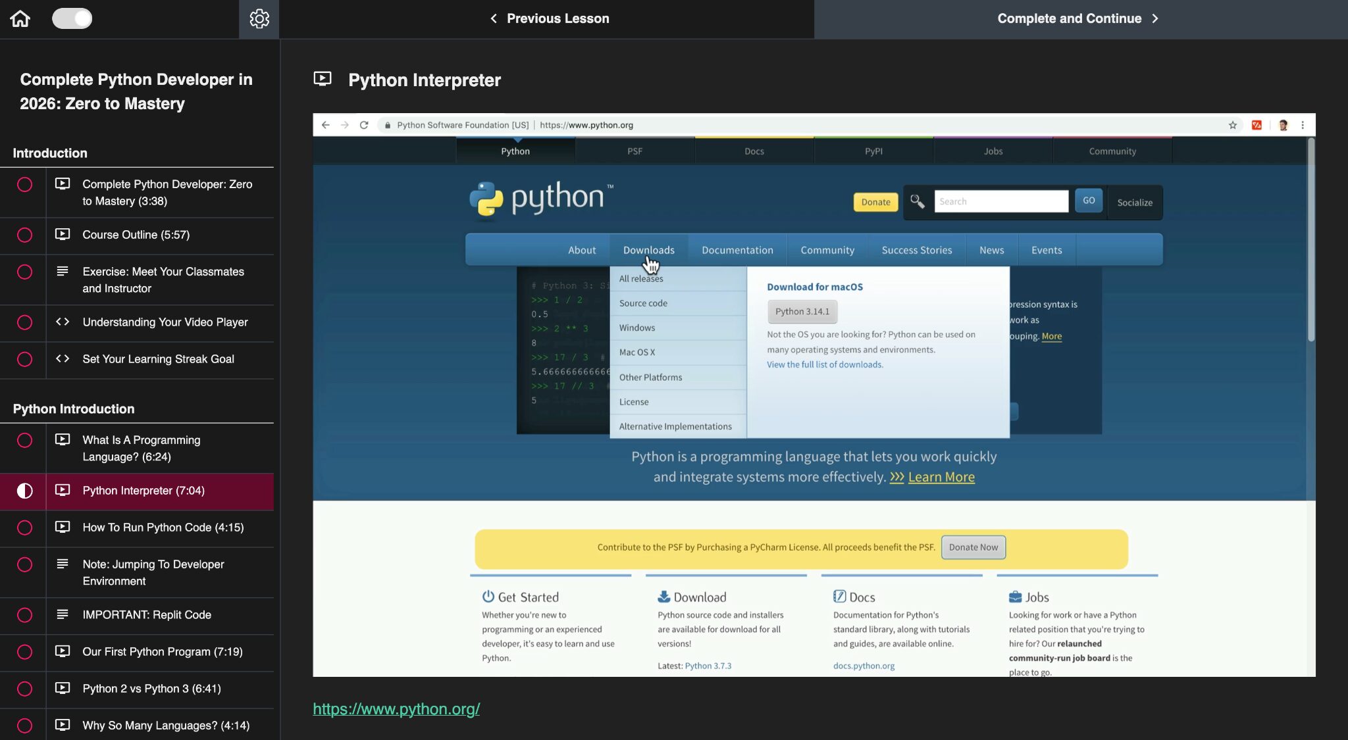Screen dimensions: 1348x740
Task: Open the https://www.python.org/ link
Action: coord(396,709)
